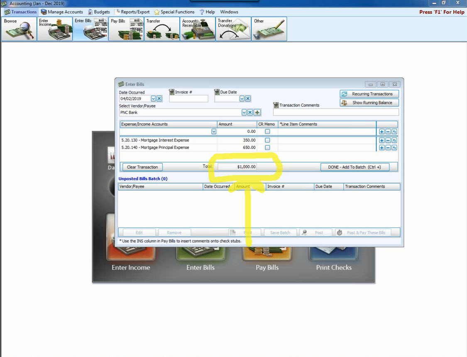Open the Expense/Income Accounts dropdown
467x357 pixels.
(214, 131)
